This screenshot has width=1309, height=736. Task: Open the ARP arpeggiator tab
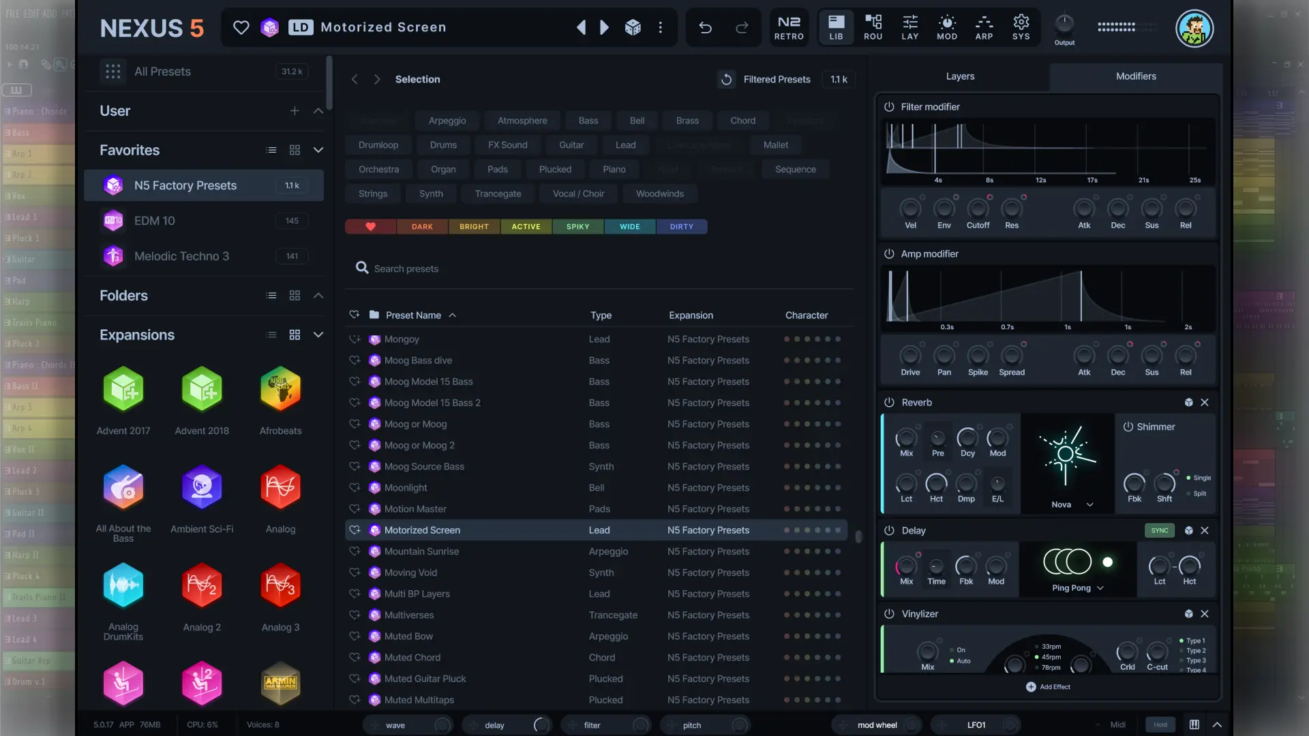coord(984,28)
